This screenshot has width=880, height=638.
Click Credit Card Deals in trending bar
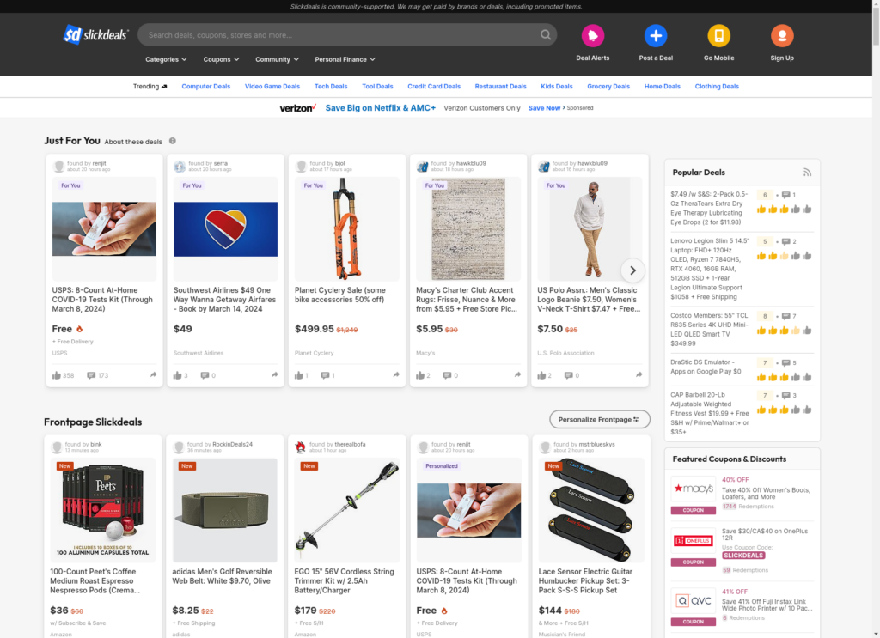pyautogui.click(x=434, y=87)
